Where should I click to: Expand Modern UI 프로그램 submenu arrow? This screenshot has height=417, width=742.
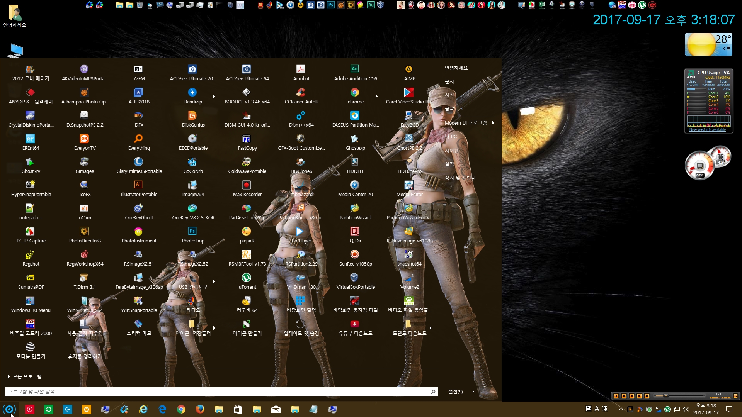(x=493, y=123)
